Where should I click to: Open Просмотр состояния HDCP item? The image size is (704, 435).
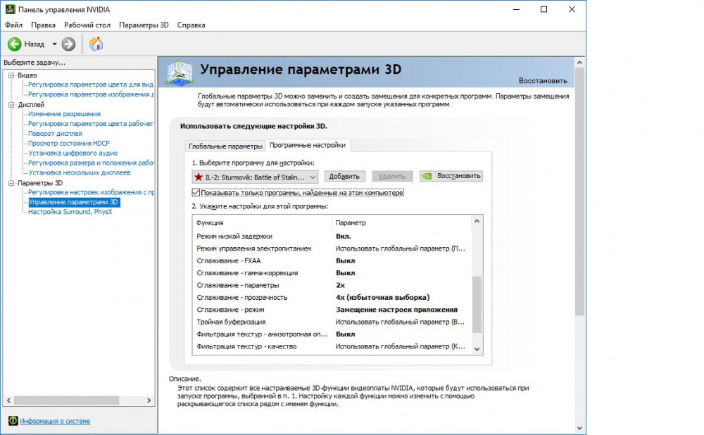69,143
